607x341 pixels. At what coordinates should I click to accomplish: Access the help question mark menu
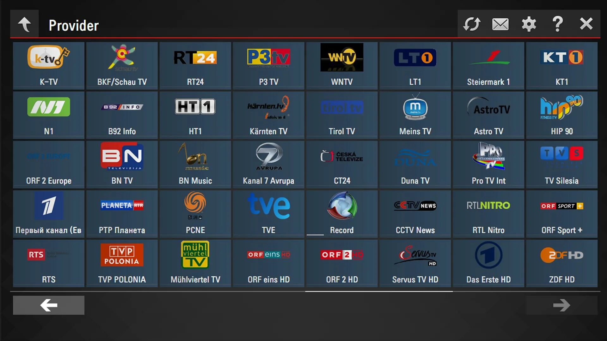558,24
